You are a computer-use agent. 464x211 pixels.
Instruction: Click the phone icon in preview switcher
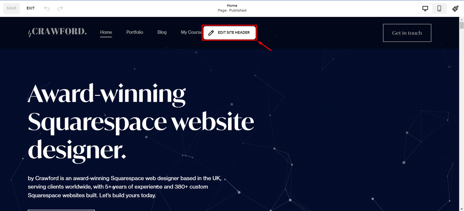tap(439, 8)
